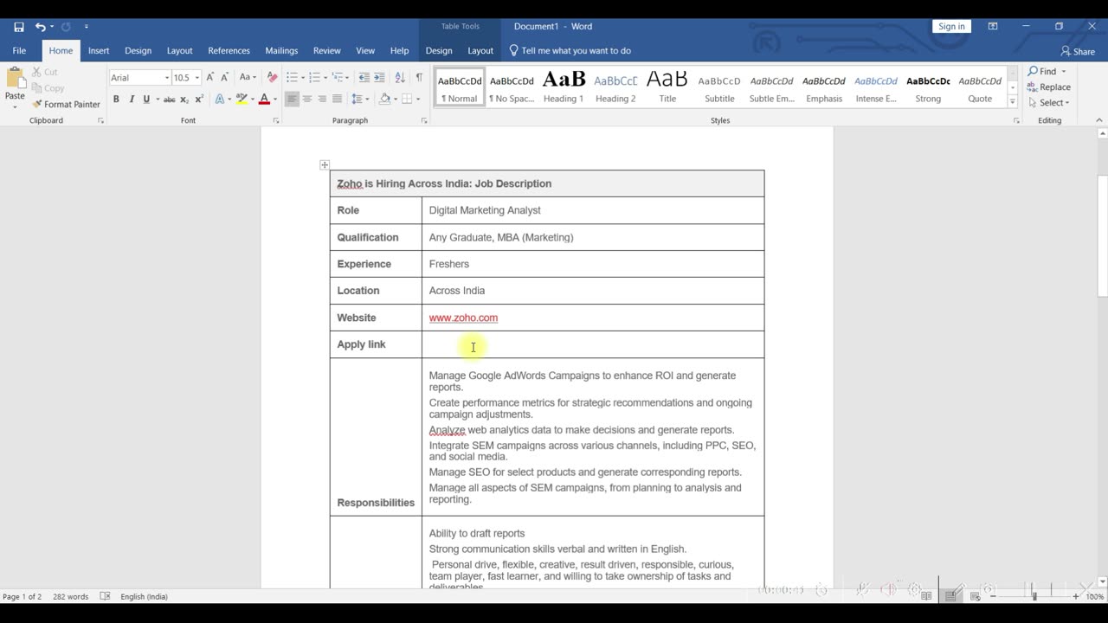Switch to the Mailings tab

[281, 50]
